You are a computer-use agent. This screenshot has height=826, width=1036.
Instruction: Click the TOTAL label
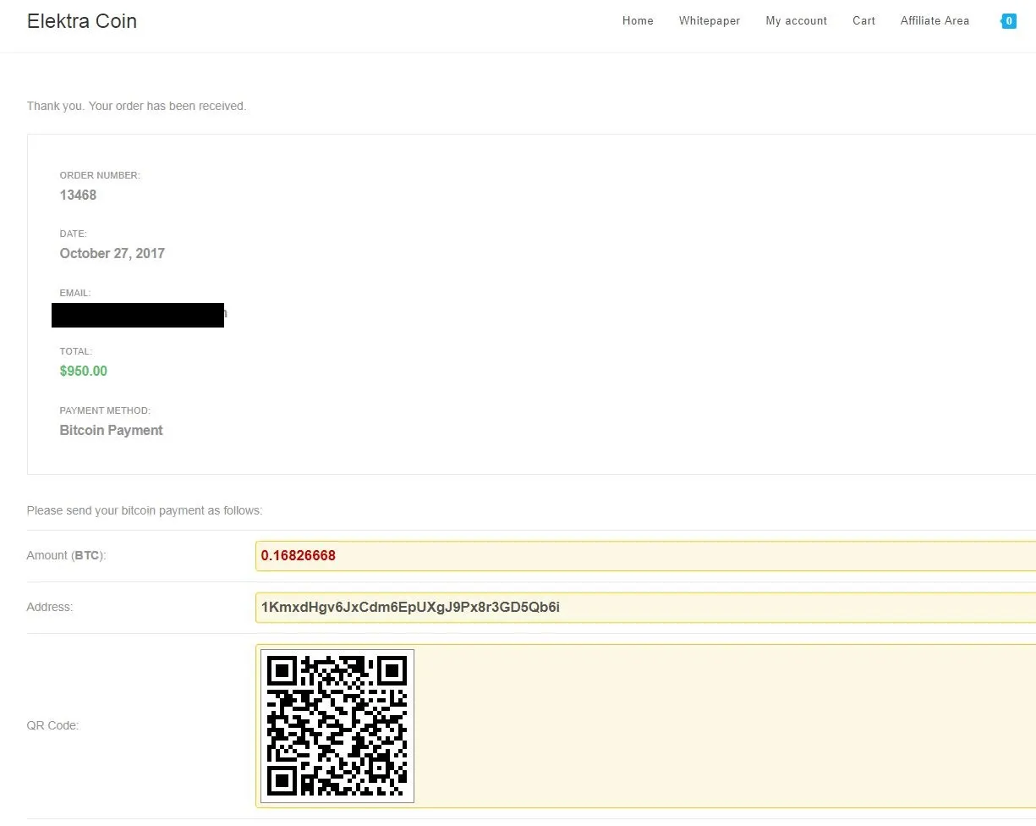pos(76,352)
